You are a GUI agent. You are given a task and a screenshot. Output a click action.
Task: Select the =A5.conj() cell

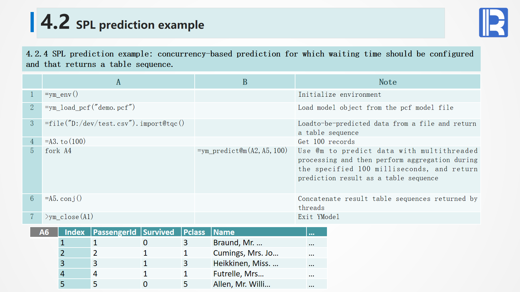point(63,199)
